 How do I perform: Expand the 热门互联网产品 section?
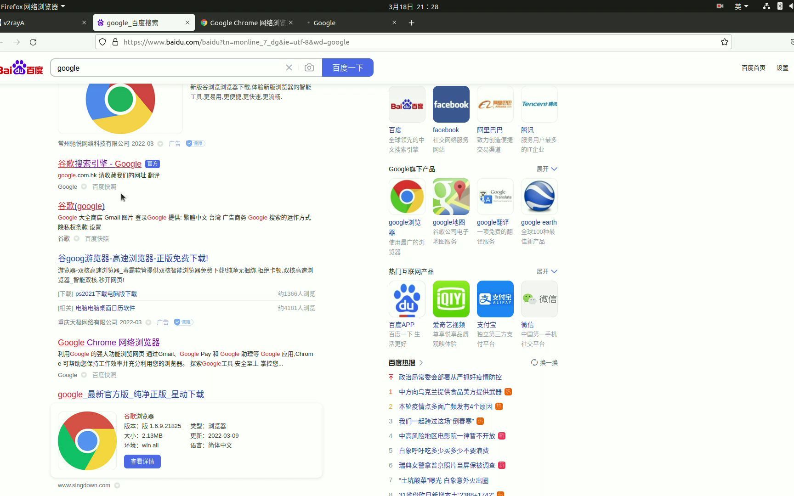(547, 271)
